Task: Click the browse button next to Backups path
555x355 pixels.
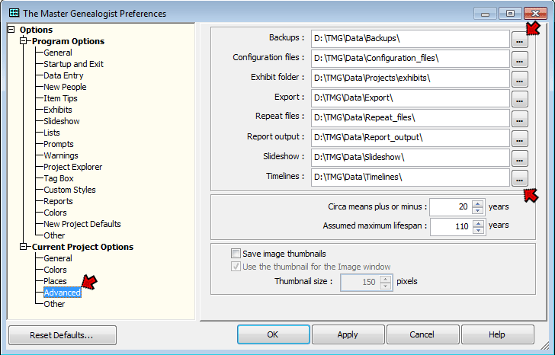Action: (519, 39)
